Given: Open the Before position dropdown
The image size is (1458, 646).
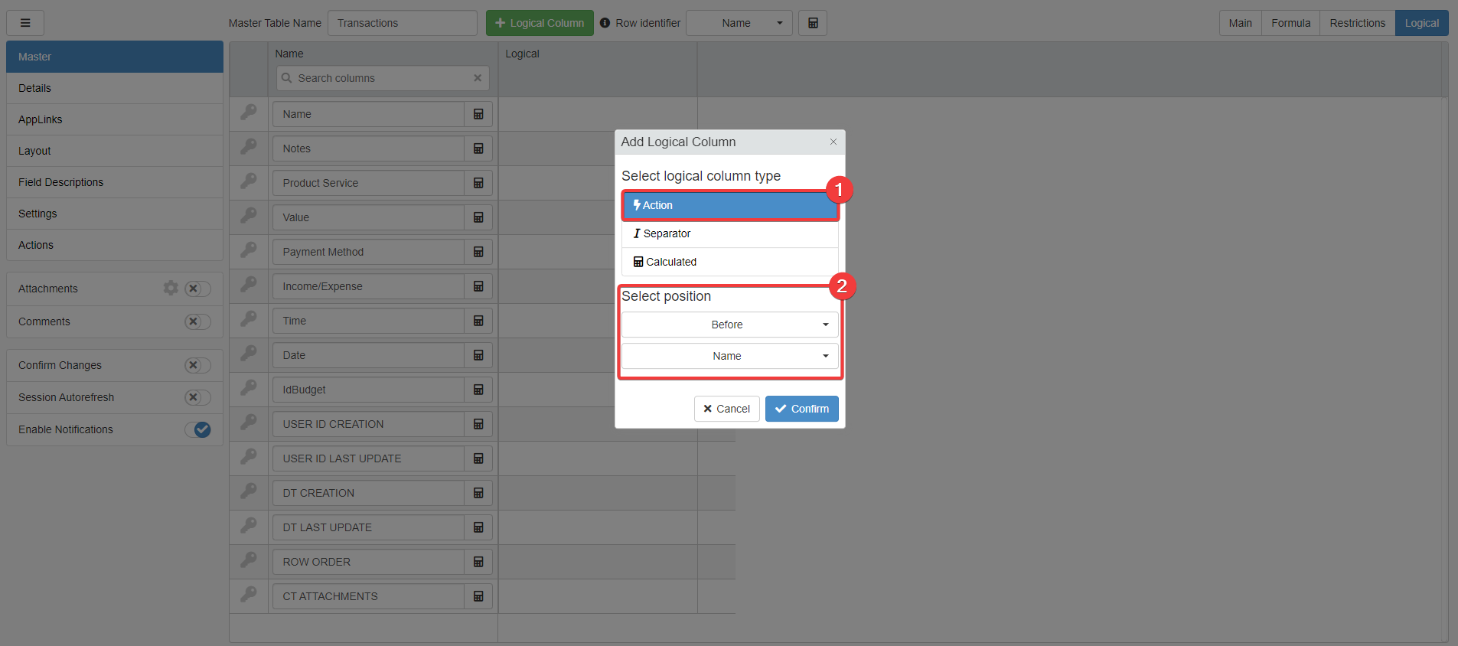Looking at the screenshot, I should (x=729, y=325).
